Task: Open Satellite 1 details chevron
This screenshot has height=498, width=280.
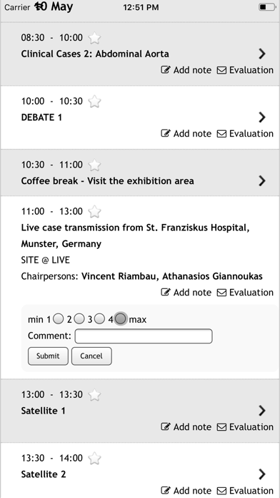Action: (x=262, y=411)
